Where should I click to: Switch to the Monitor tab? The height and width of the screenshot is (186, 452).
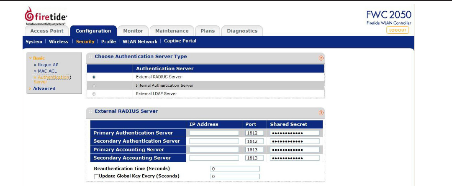coord(133,31)
